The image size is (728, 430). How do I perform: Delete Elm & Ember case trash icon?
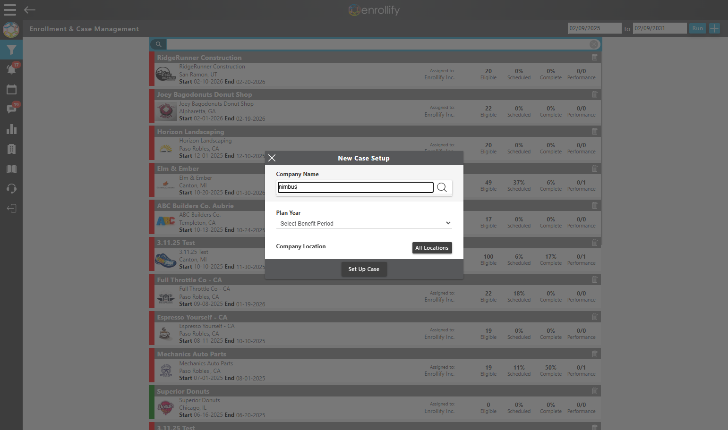(595, 169)
